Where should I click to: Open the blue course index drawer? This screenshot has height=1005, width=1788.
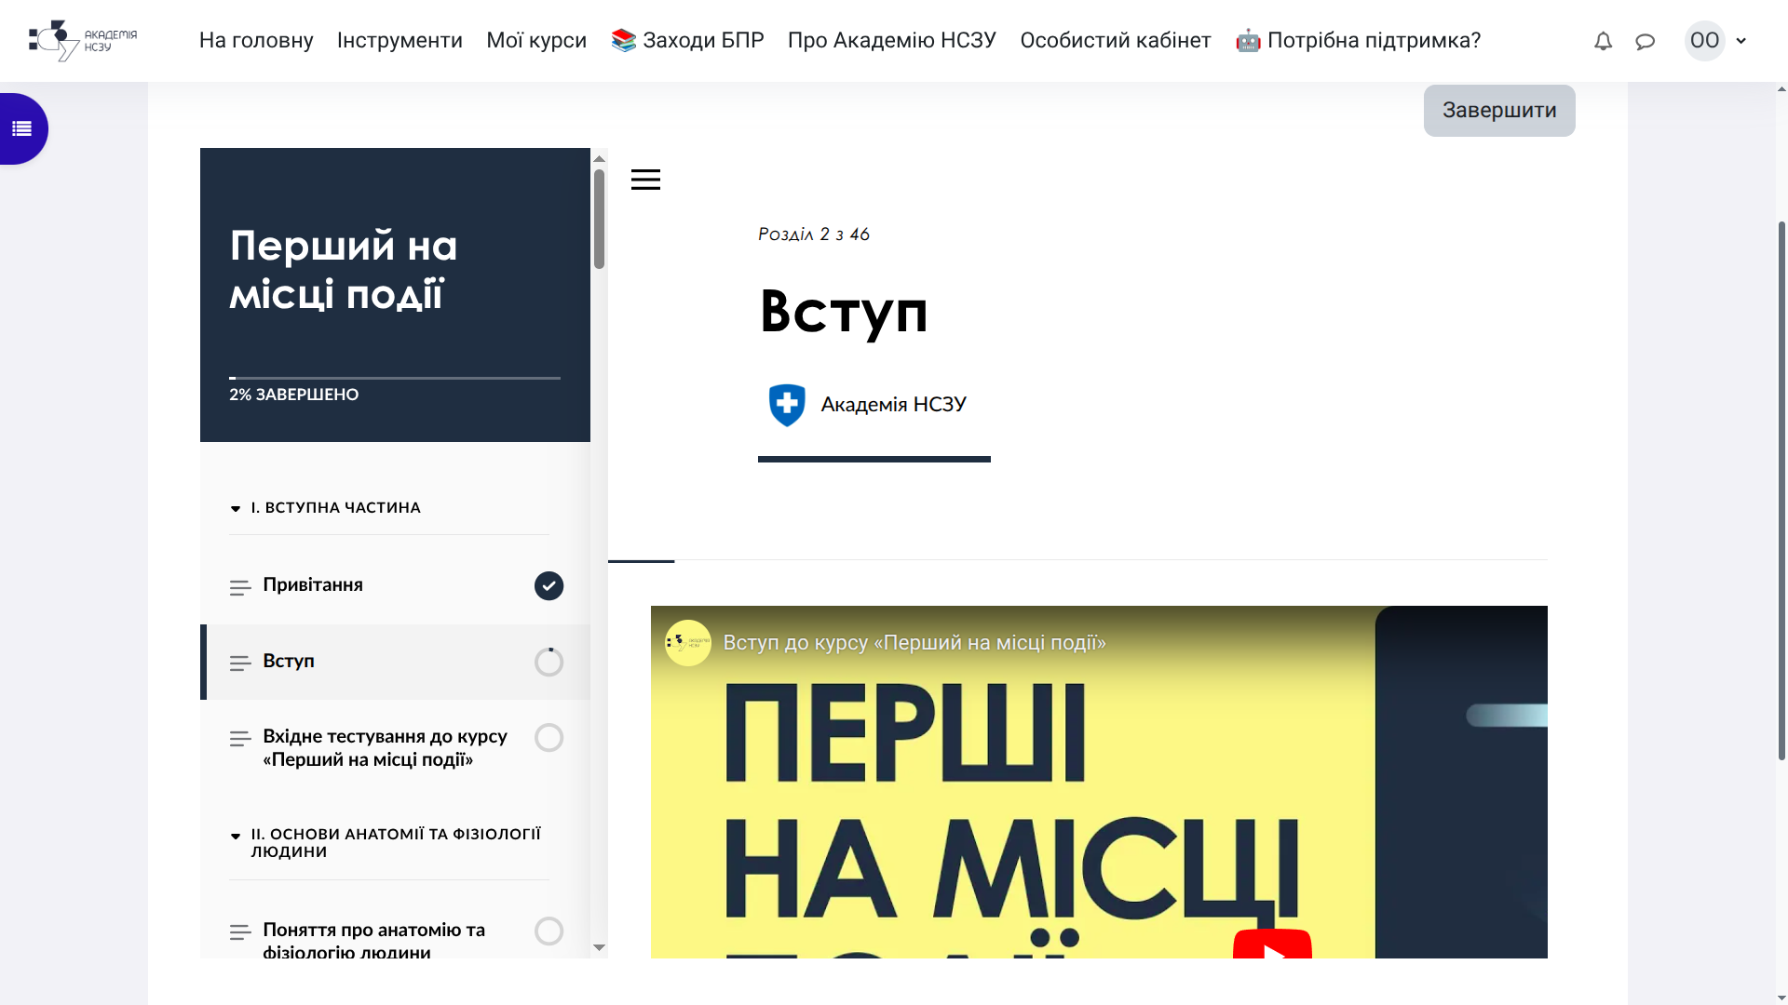coord(22,128)
